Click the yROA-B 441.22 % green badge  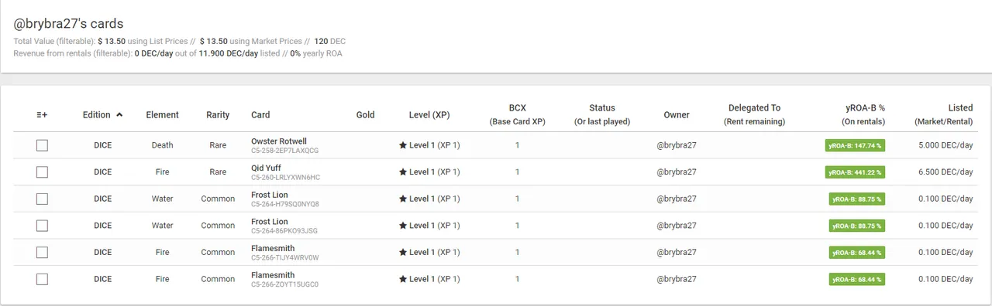click(856, 172)
